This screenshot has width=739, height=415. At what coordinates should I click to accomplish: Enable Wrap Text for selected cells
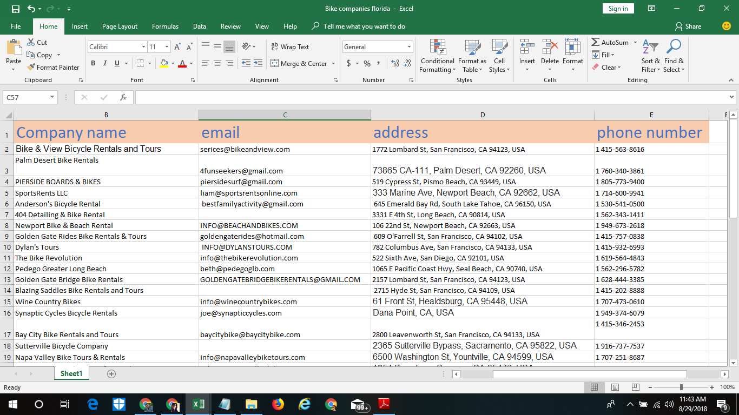pos(291,46)
